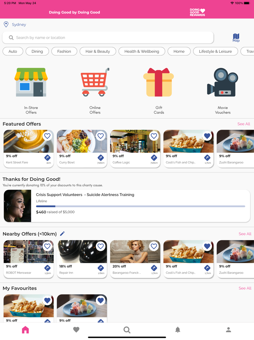See All Featured Offers
This screenshot has width=254, height=340.
(243, 124)
